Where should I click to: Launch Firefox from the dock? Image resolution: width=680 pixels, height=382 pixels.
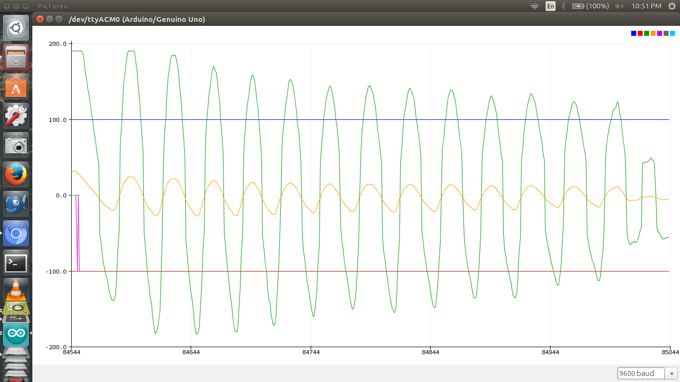(16, 175)
